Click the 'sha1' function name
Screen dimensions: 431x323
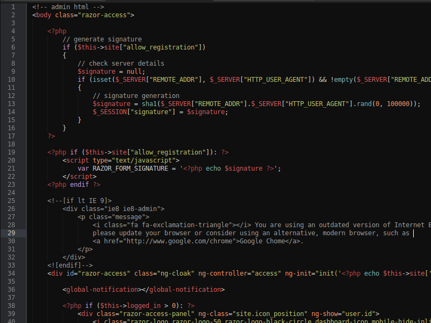pos(149,104)
